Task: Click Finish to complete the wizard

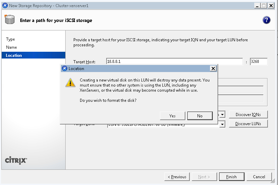Action: pyautogui.click(x=231, y=177)
